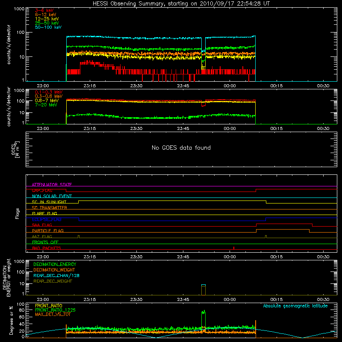
Task: Click the cyan decimation box near 23:51
Action: coord(203,285)
